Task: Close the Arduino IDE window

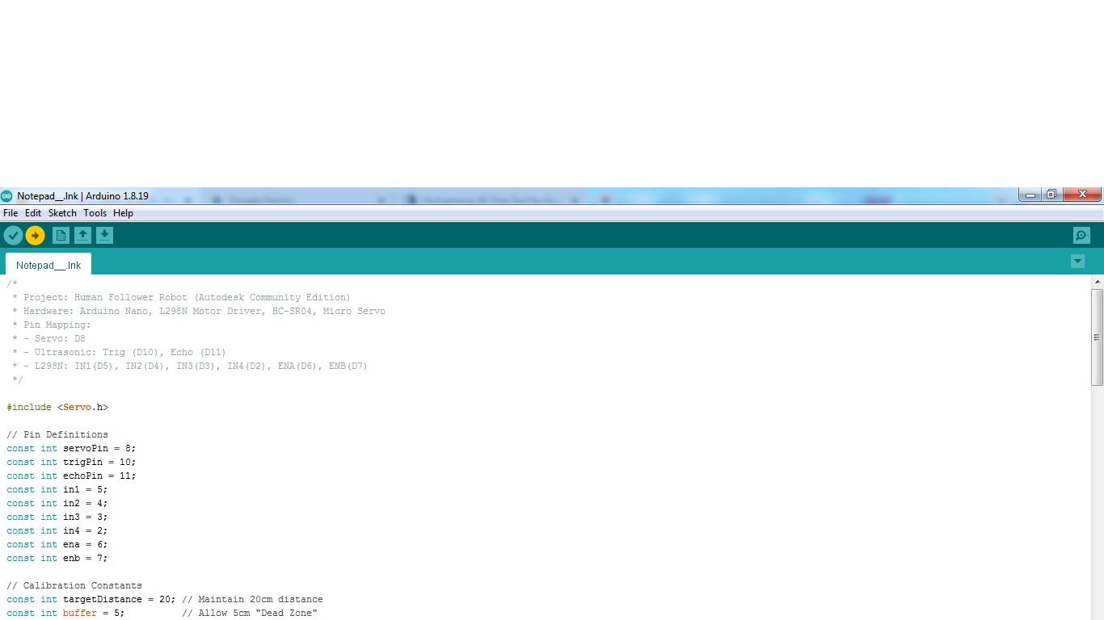Action: pyautogui.click(x=1081, y=195)
